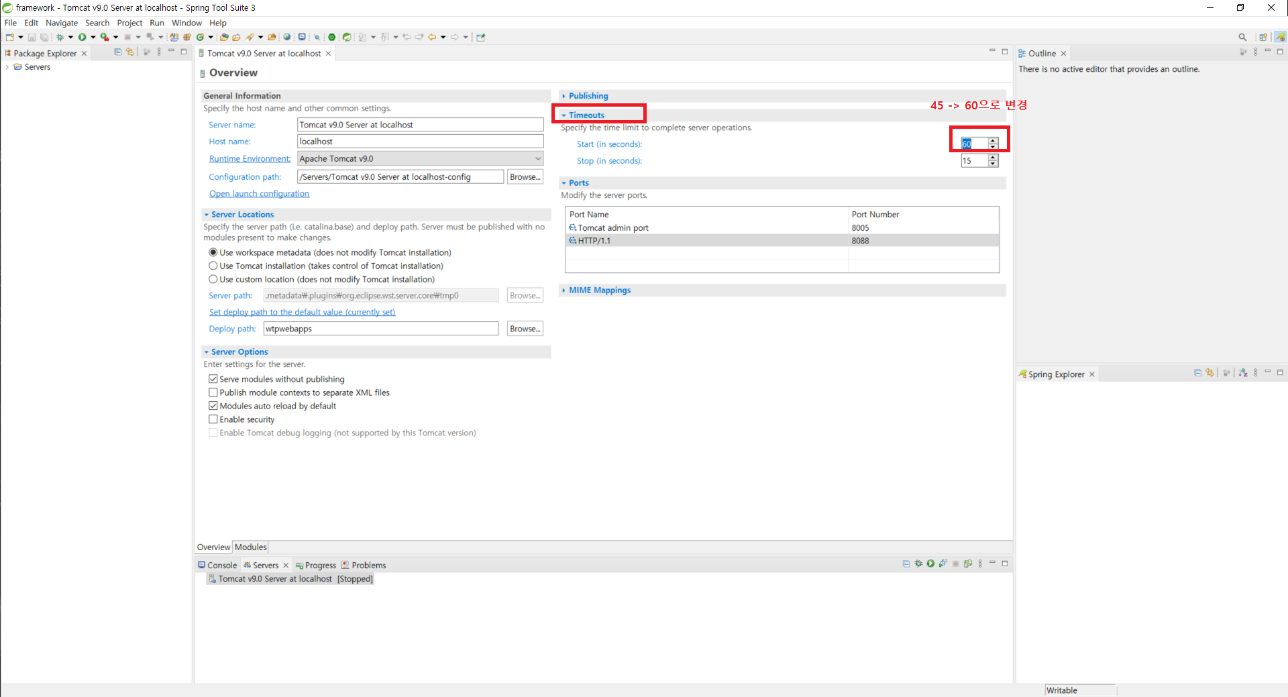Click the Host name input field
The height and width of the screenshot is (697, 1288).
click(x=420, y=142)
